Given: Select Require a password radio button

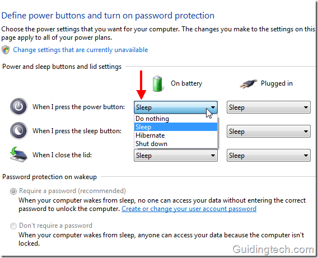Looking at the screenshot, I should coord(13,191).
